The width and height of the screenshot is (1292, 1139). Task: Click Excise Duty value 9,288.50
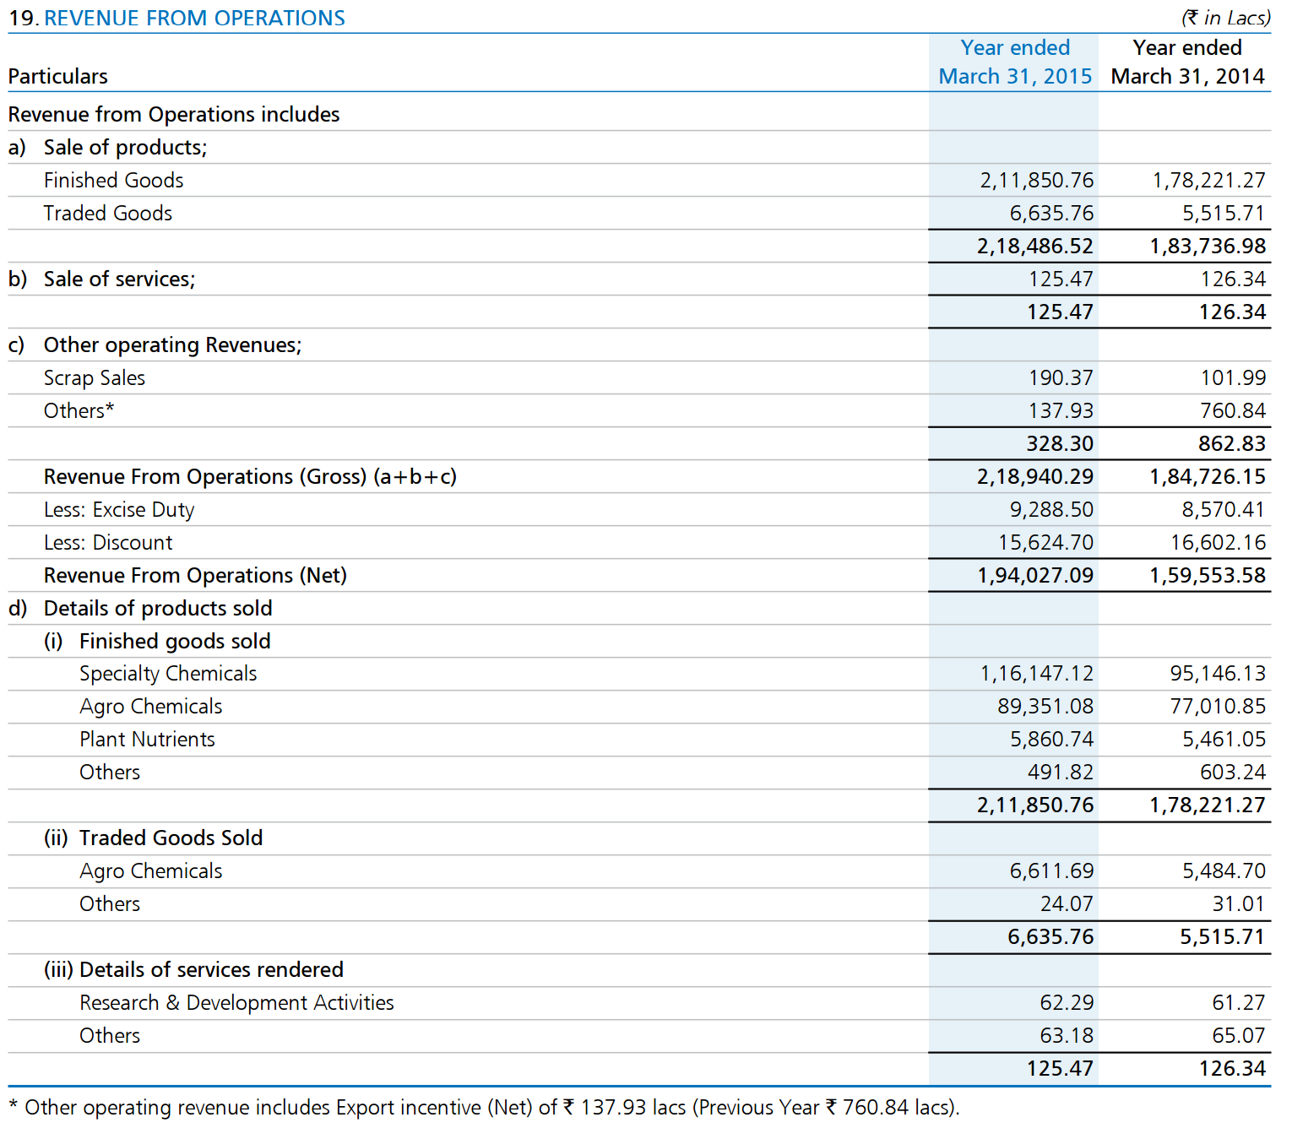click(1051, 509)
